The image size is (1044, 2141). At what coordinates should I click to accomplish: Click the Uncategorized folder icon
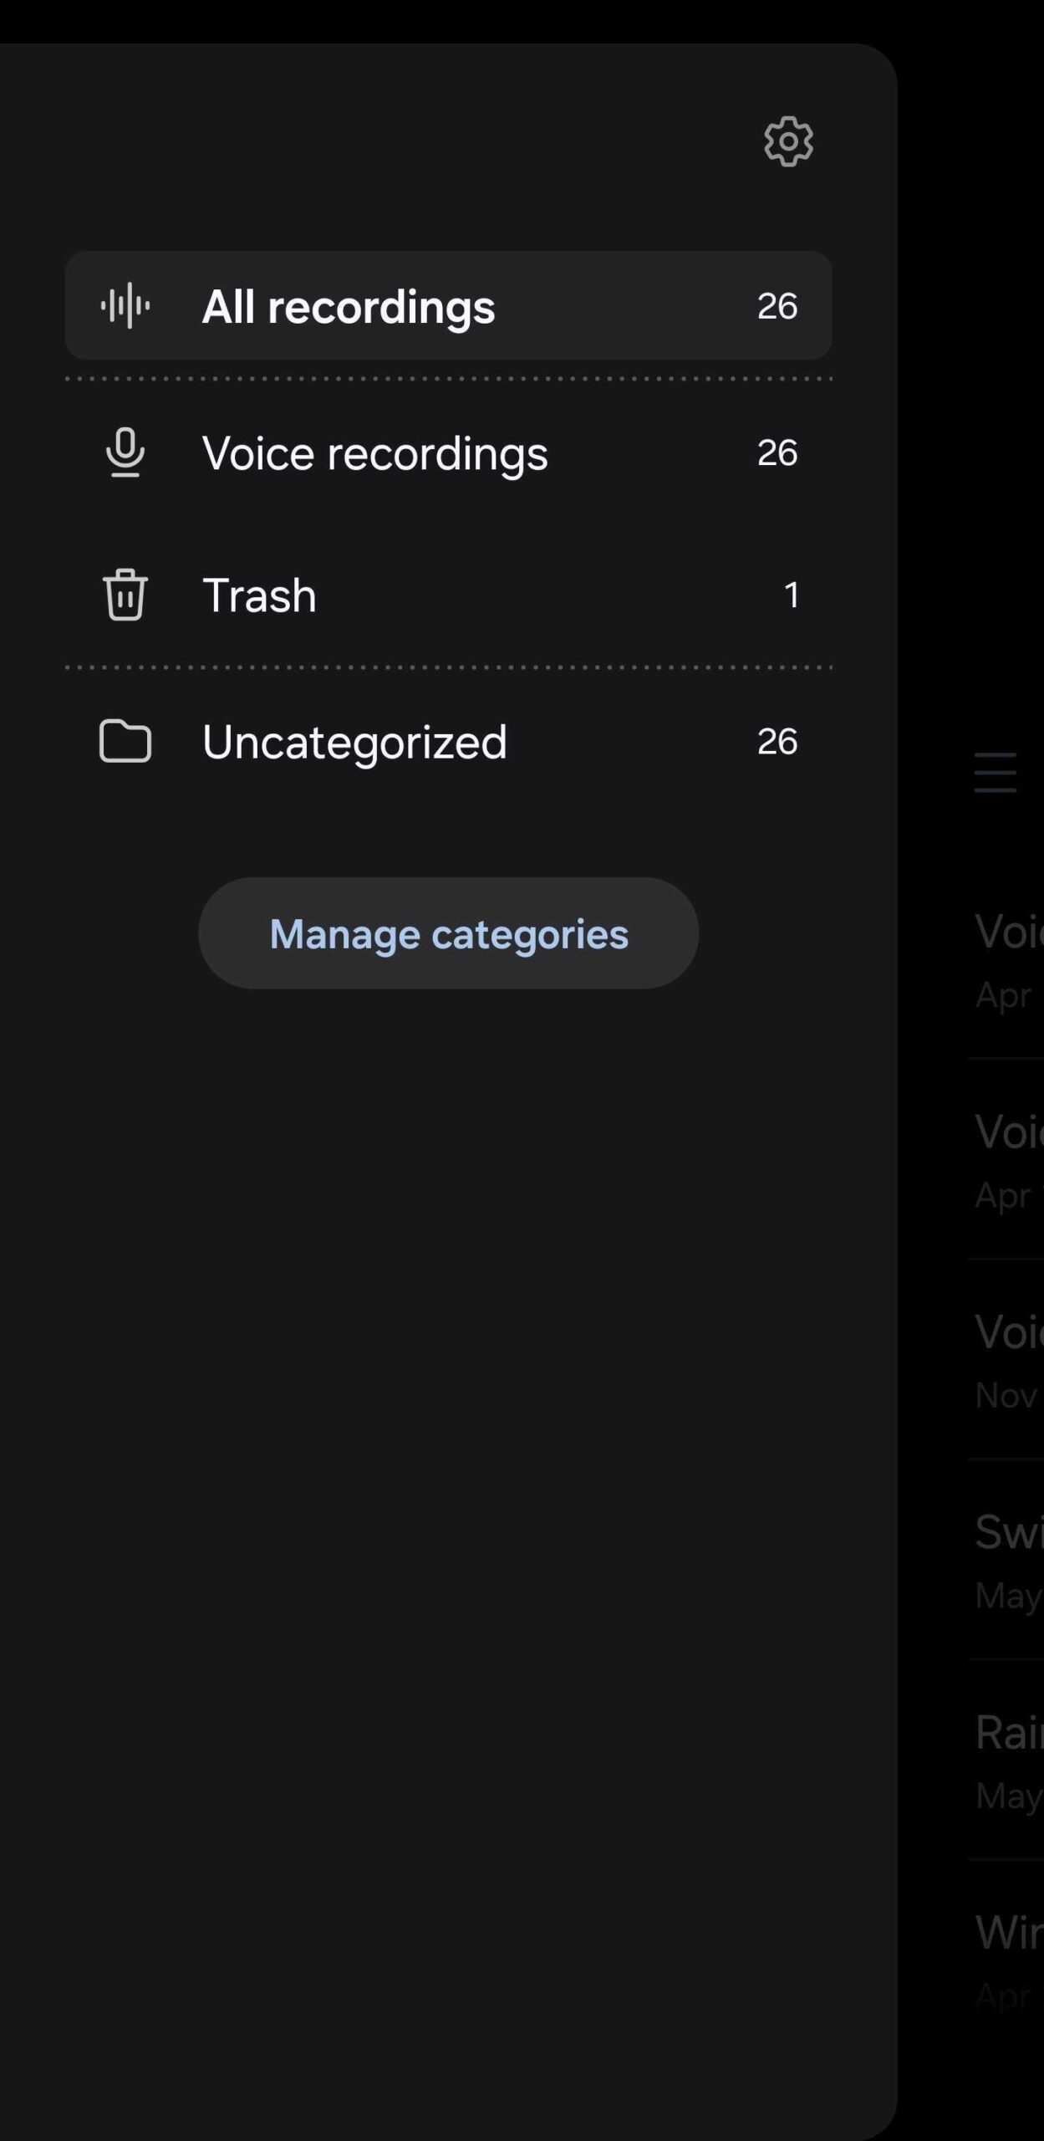pyautogui.click(x=125, y=741)
